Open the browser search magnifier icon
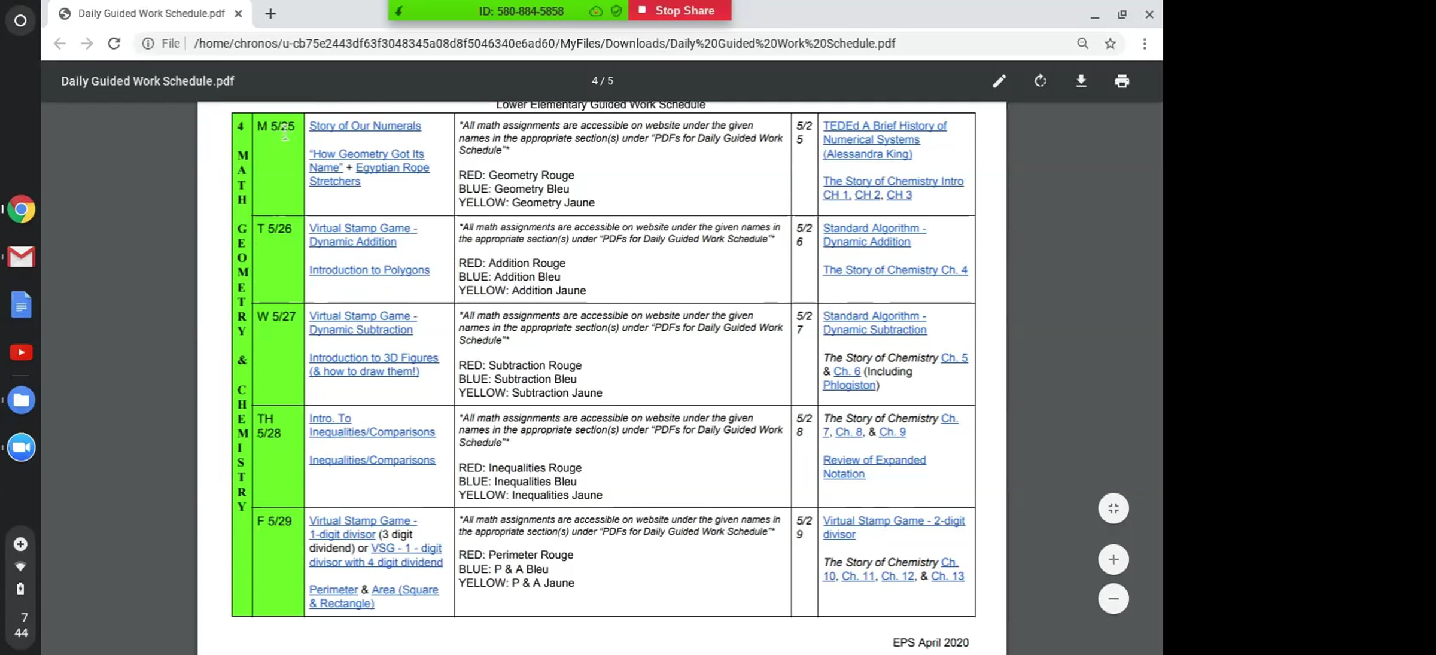Screen dimensions: 1436x655 (x=1082, y=44)
